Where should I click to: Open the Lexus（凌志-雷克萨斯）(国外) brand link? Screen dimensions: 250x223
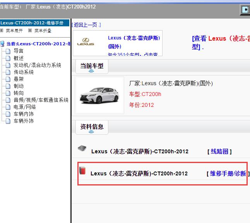(134, 42)
